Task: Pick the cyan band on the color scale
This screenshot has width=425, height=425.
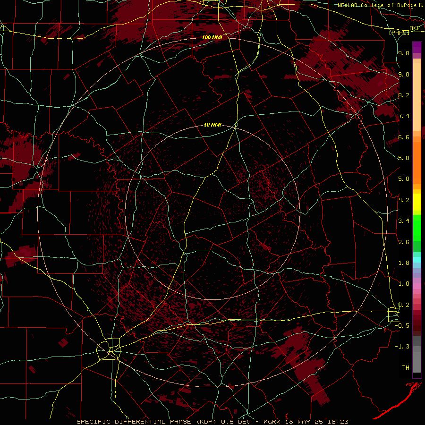Action: [x=417, y=260]
